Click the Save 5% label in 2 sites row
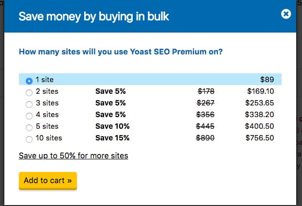Screen dimensions: 302x206 pos(110,91)
